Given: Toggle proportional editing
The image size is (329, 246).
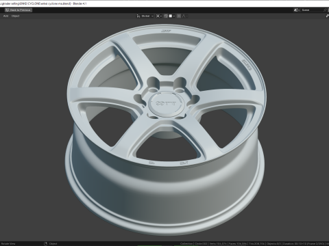Looking at the screenshot, I should (179, 16).
